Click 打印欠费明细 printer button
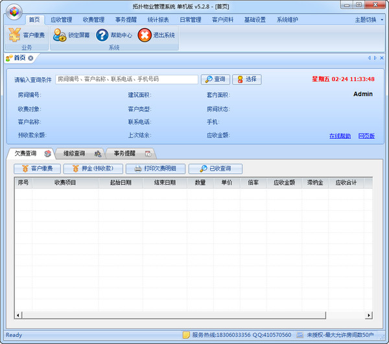Viewport: 389px width, 344px height. coord(154,169)
